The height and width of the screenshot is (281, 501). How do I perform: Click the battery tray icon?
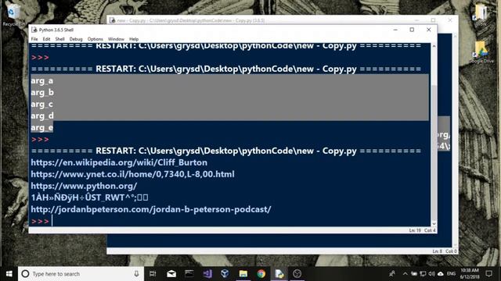[414, 274]
